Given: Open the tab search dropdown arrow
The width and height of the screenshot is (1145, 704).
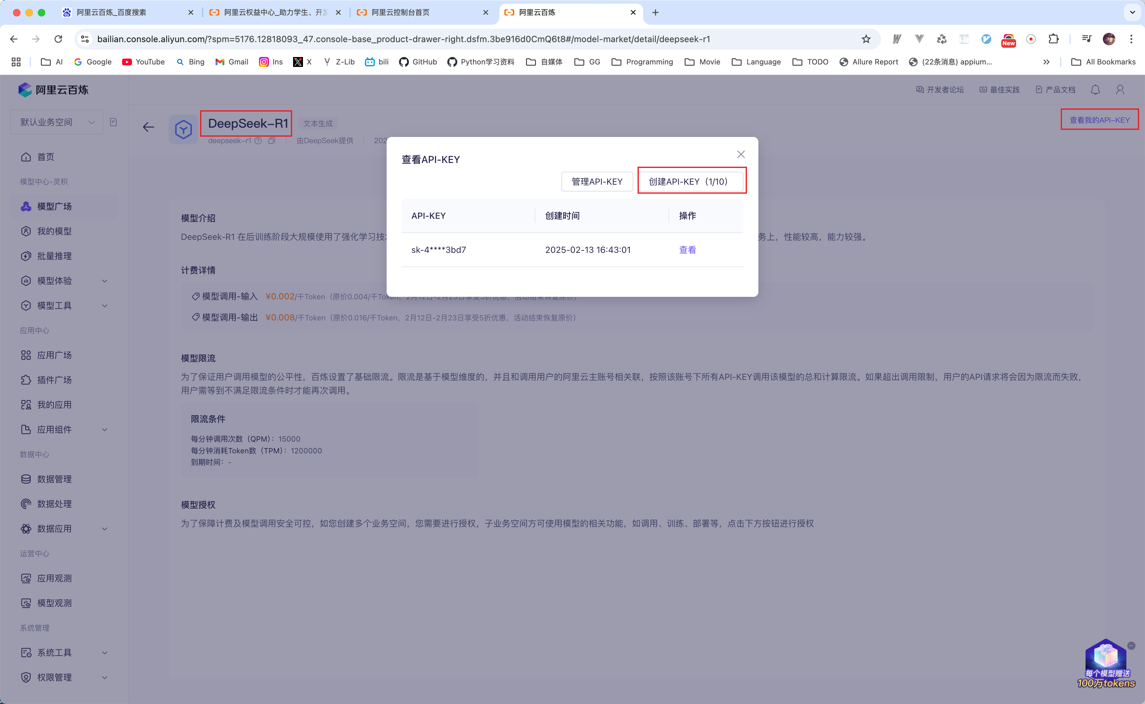Looking at the screenshot, I should pyautogui.click(x=1132, y=13).
